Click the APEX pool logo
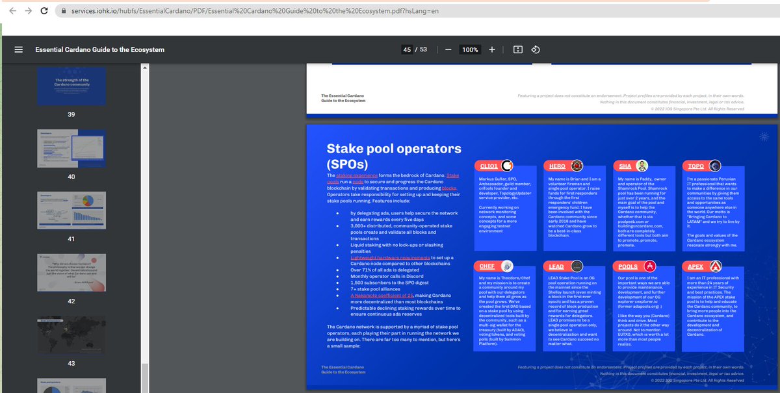Viewport: 780px width, 393px height. point(714,266)
